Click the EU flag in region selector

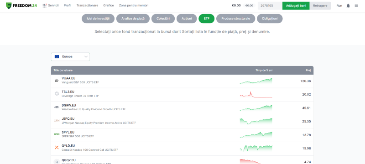[57, 56]
